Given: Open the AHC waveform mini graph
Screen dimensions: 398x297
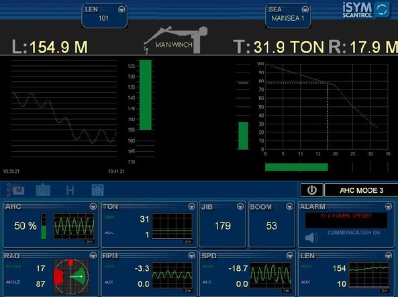Looking at the screenshot, I should point(74,226).
